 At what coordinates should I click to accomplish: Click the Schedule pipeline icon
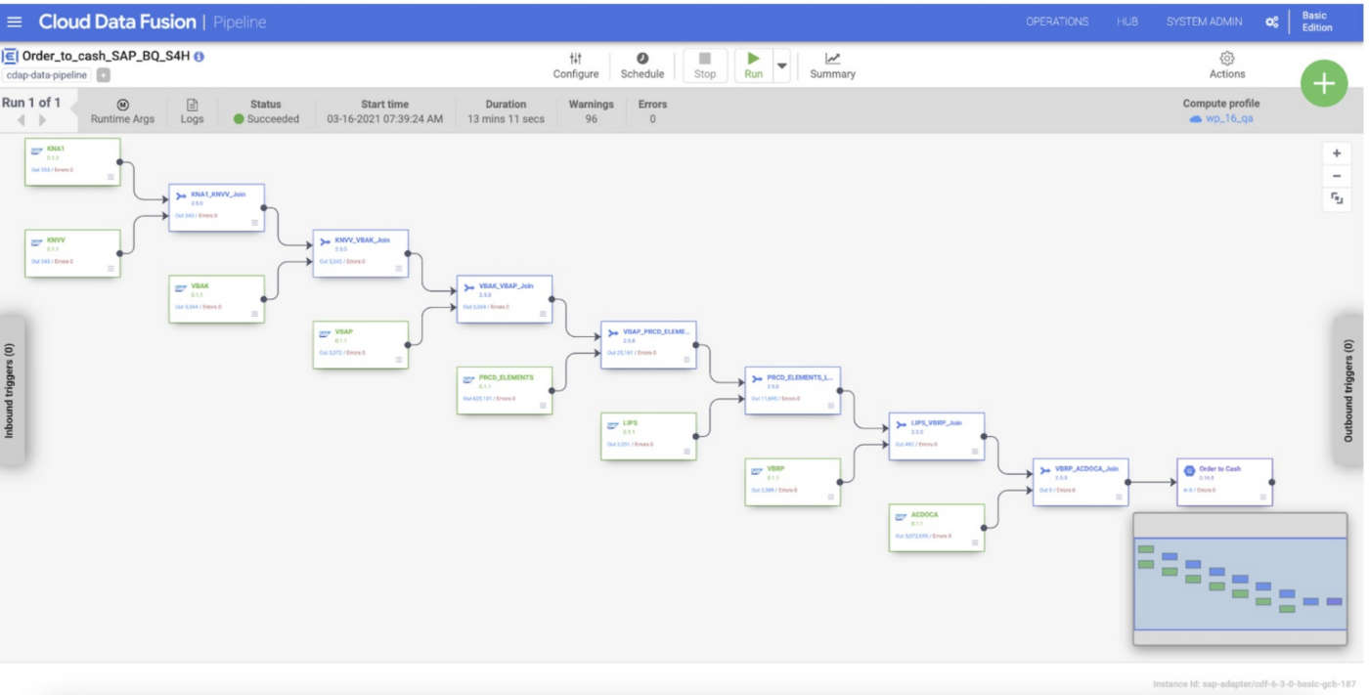(643, 65)
